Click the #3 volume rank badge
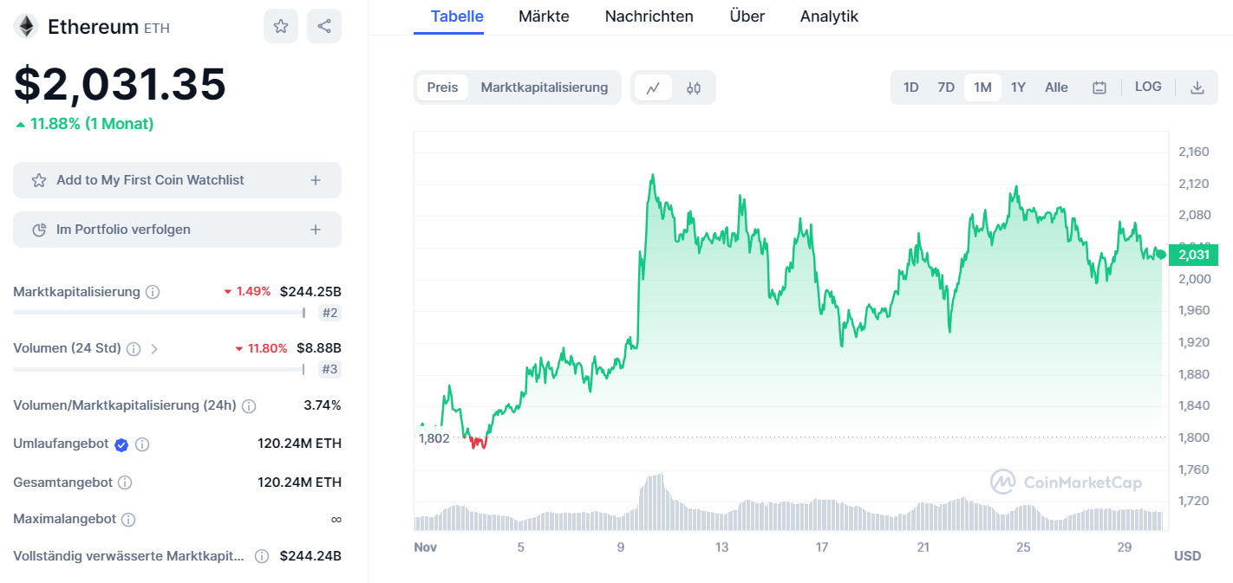The height and width of the screenshot is (583, 1233). [x=329, y=370]
